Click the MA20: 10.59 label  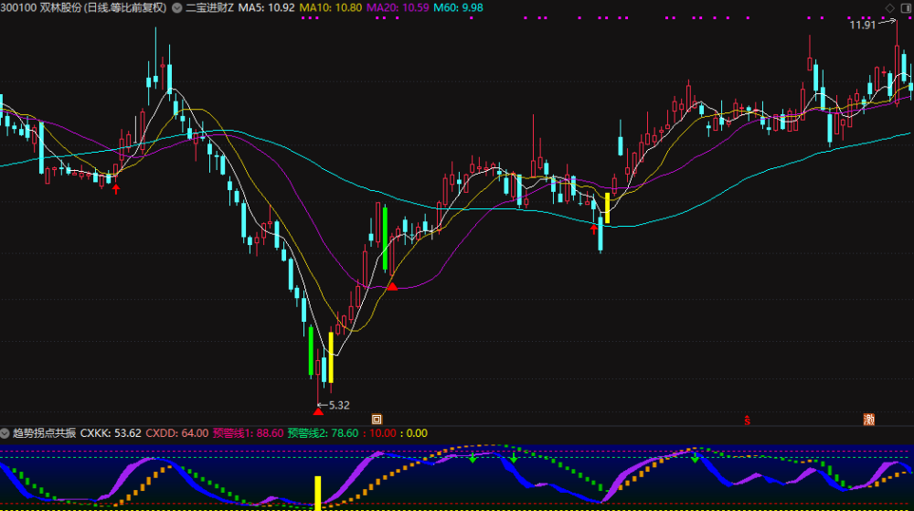(398, 8)
